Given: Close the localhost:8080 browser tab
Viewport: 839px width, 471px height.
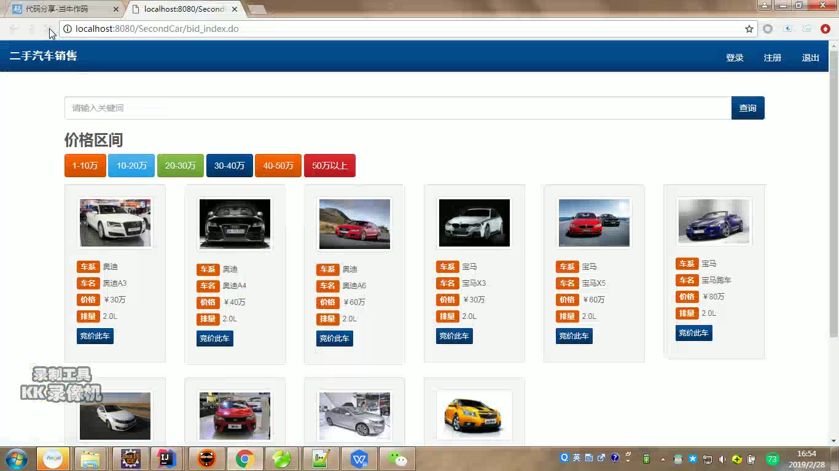Looking at the screenshot, I should click(235, 9).
